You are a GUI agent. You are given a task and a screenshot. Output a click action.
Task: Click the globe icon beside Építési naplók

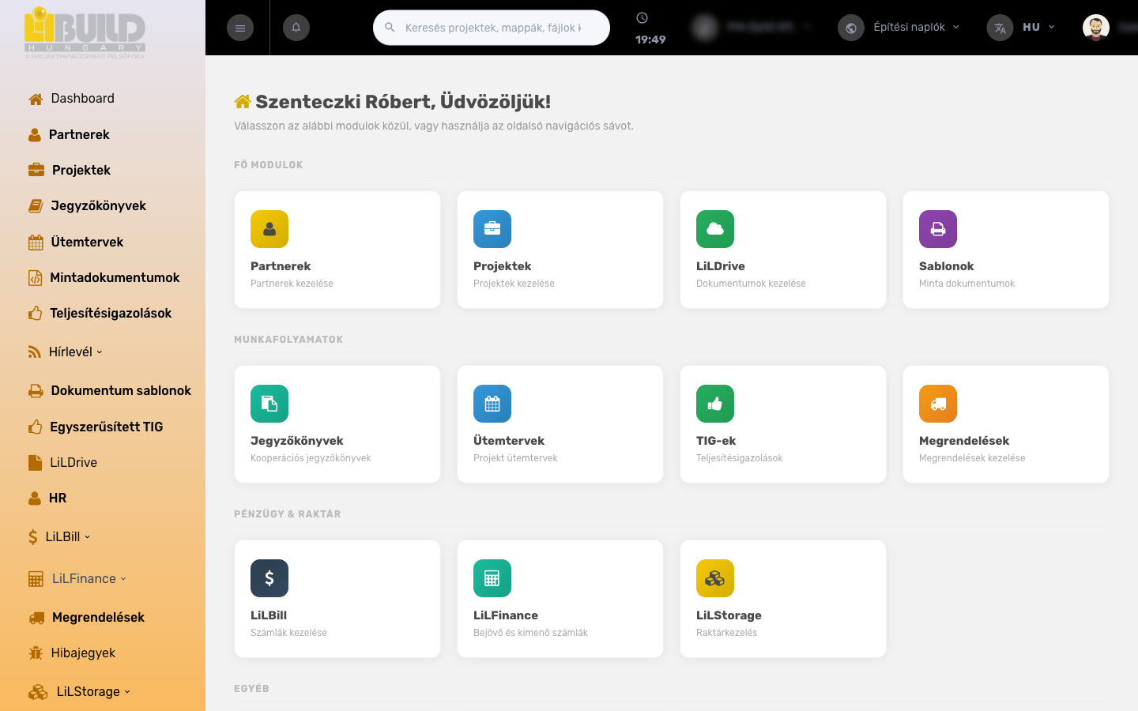(851, 28)
